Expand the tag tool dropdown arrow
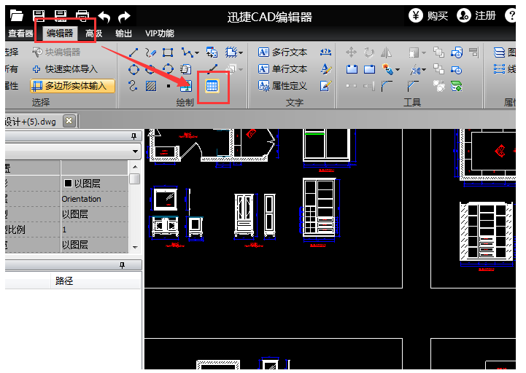The width and height of the screenshot is (526, 373). coord(398,70)
